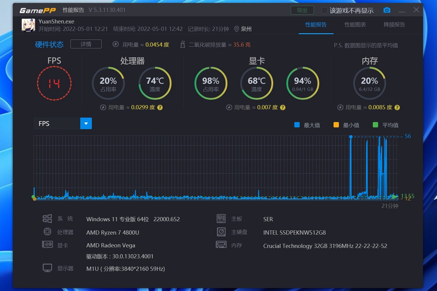This screenshot has width=437, height=291.
Task: Enable the 该游戏不再显示 checkbox
Action: click(325, 10)
